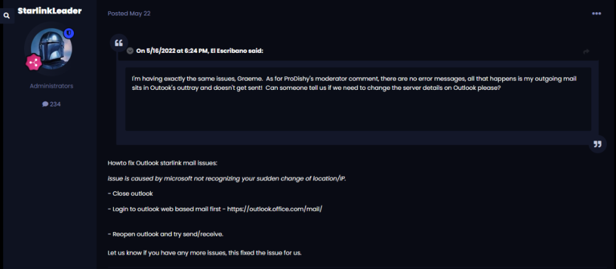
Task: Click the 'Howto fix Outlook starlink mail issues' line
Action: coord(163,163)
